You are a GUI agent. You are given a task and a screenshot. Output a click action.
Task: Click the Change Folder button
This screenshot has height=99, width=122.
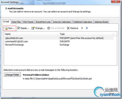(x=12, y=75)
